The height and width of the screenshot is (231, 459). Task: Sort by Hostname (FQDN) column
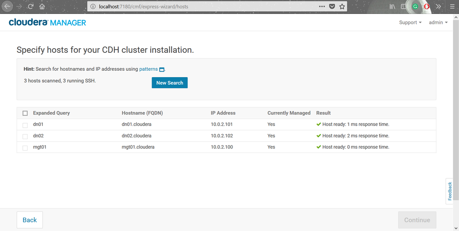click(142, 113)
